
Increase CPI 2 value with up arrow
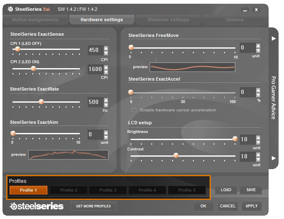click(x=106, y=67)
